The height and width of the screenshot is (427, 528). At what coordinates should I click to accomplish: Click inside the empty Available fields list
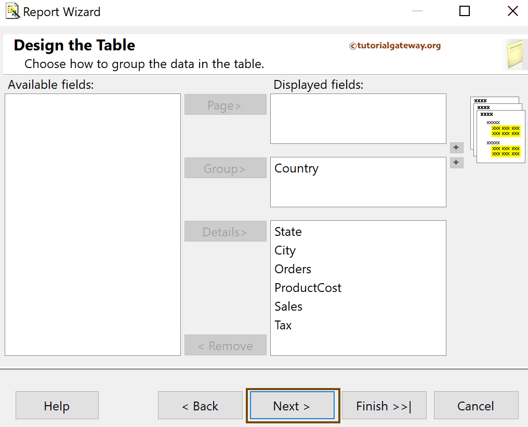coord(93,223)
